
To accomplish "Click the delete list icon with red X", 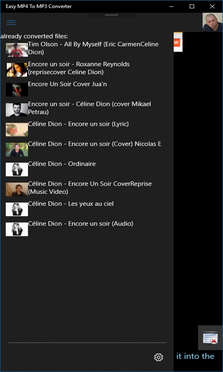I will (210, 337).
